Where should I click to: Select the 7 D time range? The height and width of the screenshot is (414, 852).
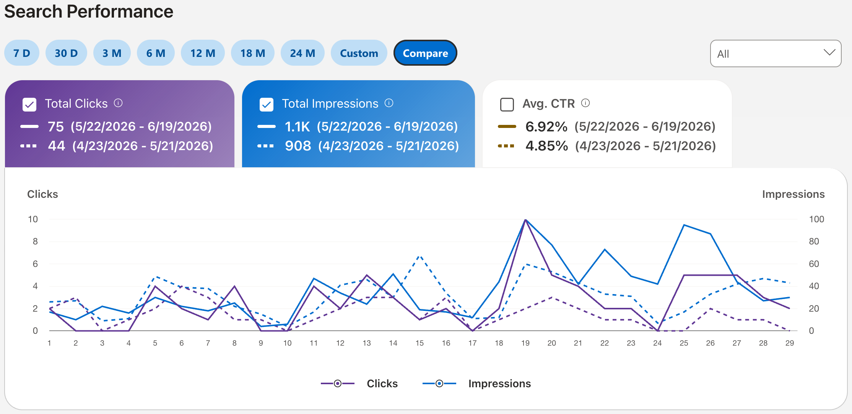22,53
